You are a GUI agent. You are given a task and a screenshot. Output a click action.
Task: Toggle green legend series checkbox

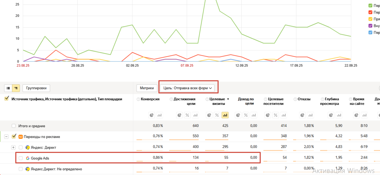pos(371,5)
